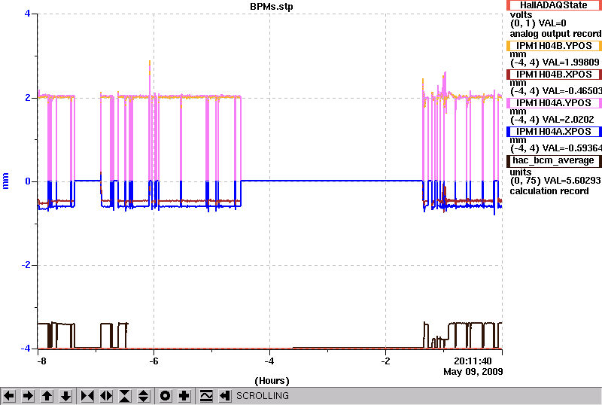Click the waveform scroll-mode toolbar icon
The width and height of the screenshot is (602, 405).
(x=206, y=396)
